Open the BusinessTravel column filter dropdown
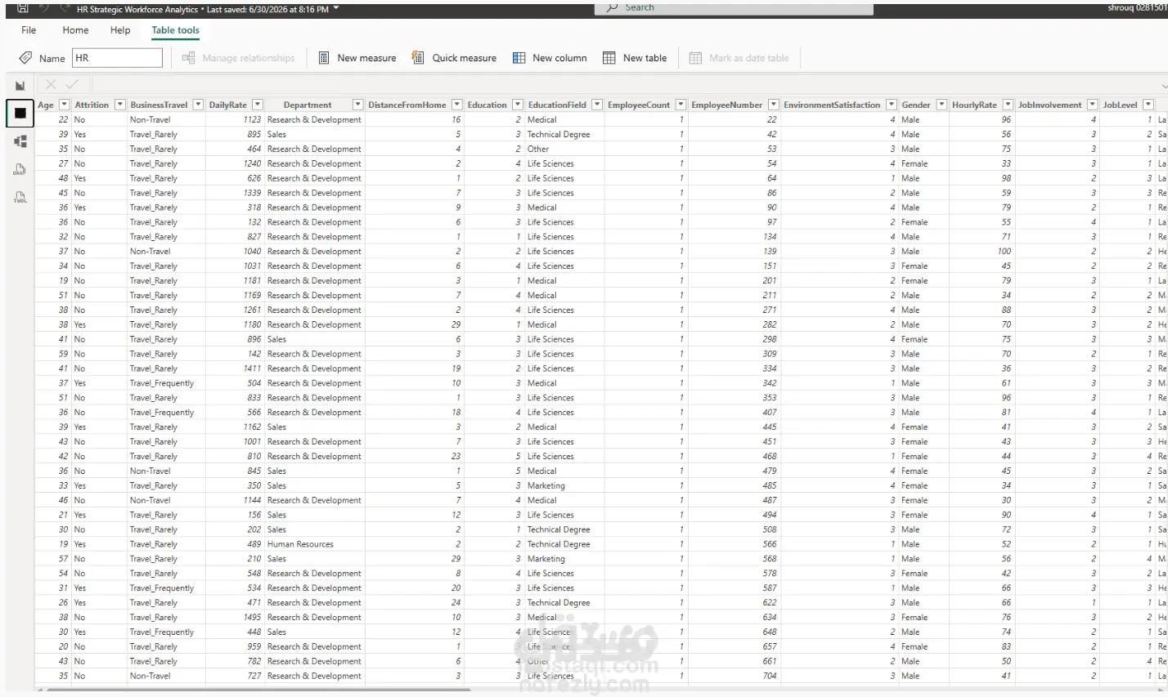Viewport: 1168px width, 697px height. (198, 105)
